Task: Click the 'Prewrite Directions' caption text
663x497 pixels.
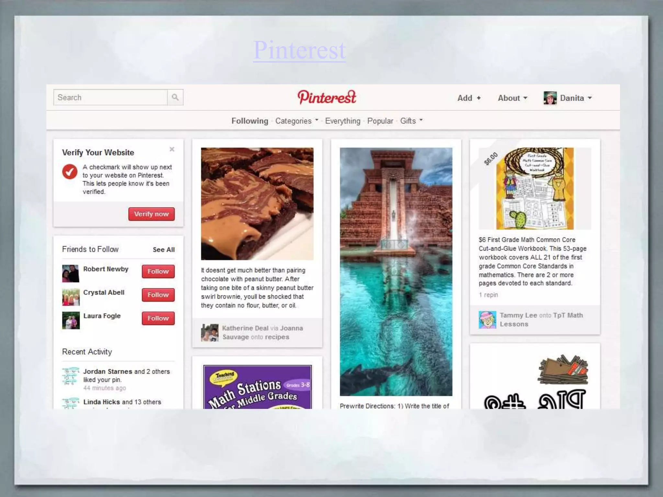Action: [x=394, y=406]
